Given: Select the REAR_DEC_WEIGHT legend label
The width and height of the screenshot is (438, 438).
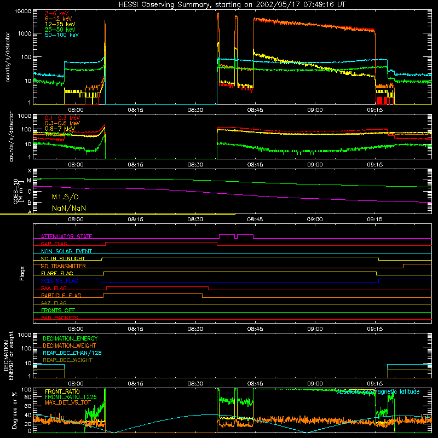Looking at the screenshot, I should 67,360.
